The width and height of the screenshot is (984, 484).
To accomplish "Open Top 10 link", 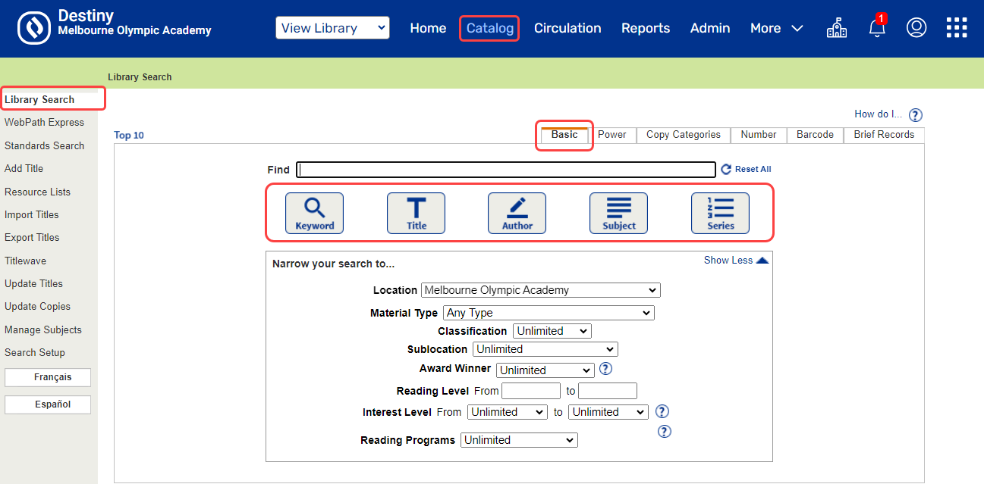I will [x=129, y=136].
